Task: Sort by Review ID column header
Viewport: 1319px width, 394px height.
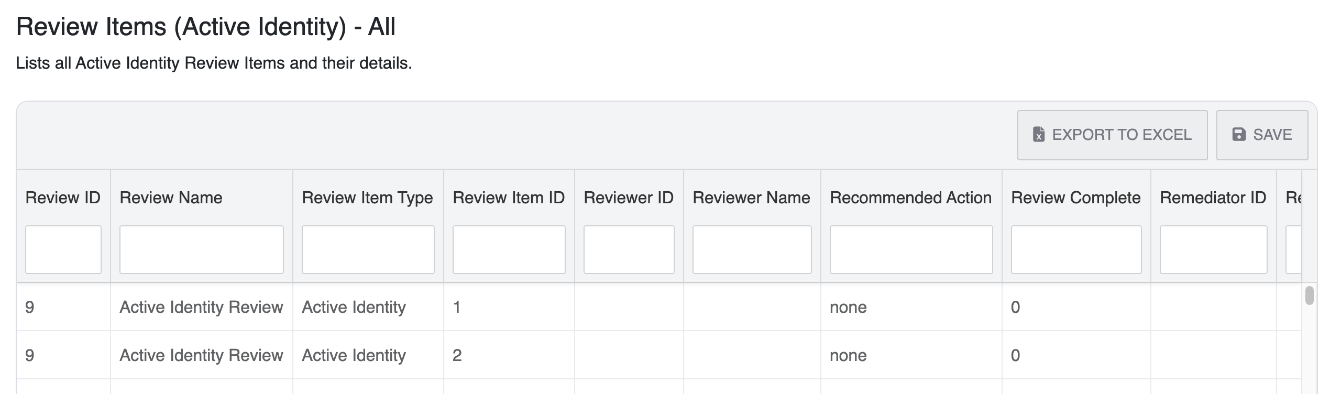Action: click(63, 198)
